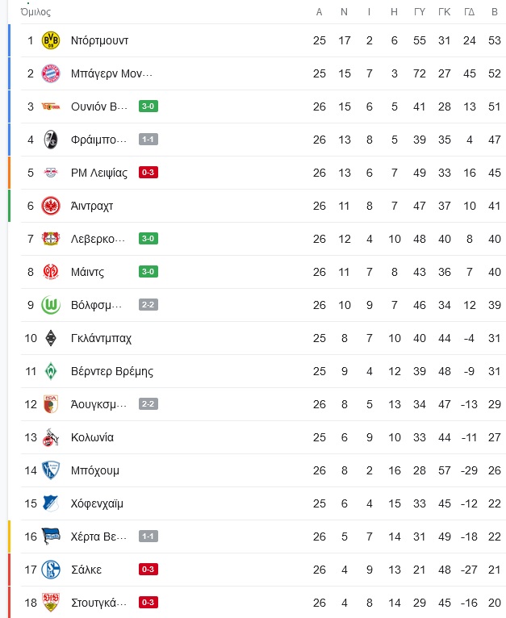Click the Όμιλος column header
The height and width of the screenshot is (618, 506).
click(x=36, y=12)
